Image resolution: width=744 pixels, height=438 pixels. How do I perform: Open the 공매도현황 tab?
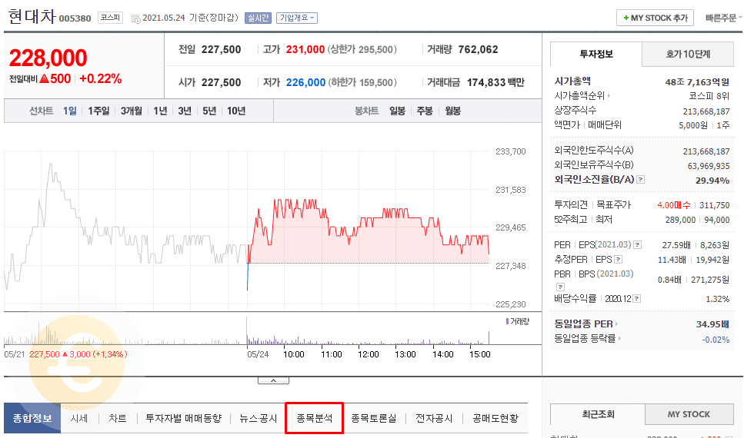[x=495, y=418]
